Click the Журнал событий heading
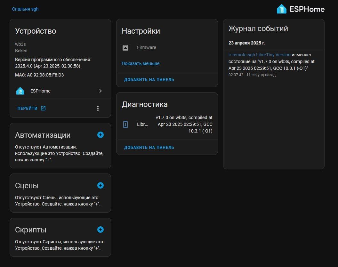Image resolution: width=338 pixels, height=267 pixels. 258,28
